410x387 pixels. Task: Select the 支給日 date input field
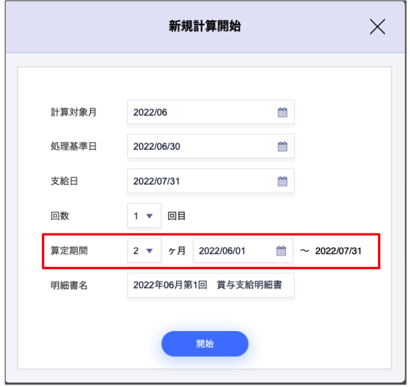click(199, 181)
